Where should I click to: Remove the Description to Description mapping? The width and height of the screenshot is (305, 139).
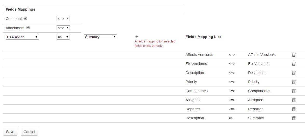point(294,73)
